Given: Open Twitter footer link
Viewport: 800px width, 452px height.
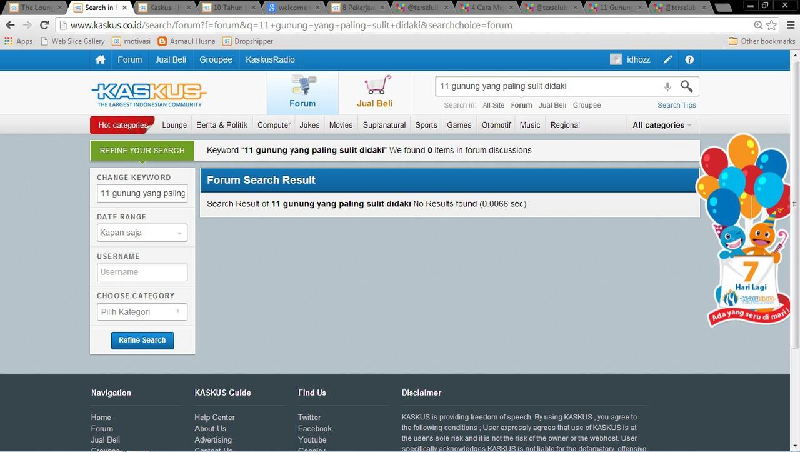Looking at the screenshot, I should tap(309, 418).
